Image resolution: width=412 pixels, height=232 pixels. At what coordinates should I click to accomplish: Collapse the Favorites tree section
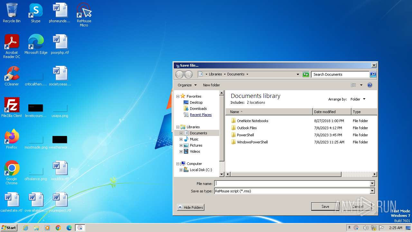(178, 96)
